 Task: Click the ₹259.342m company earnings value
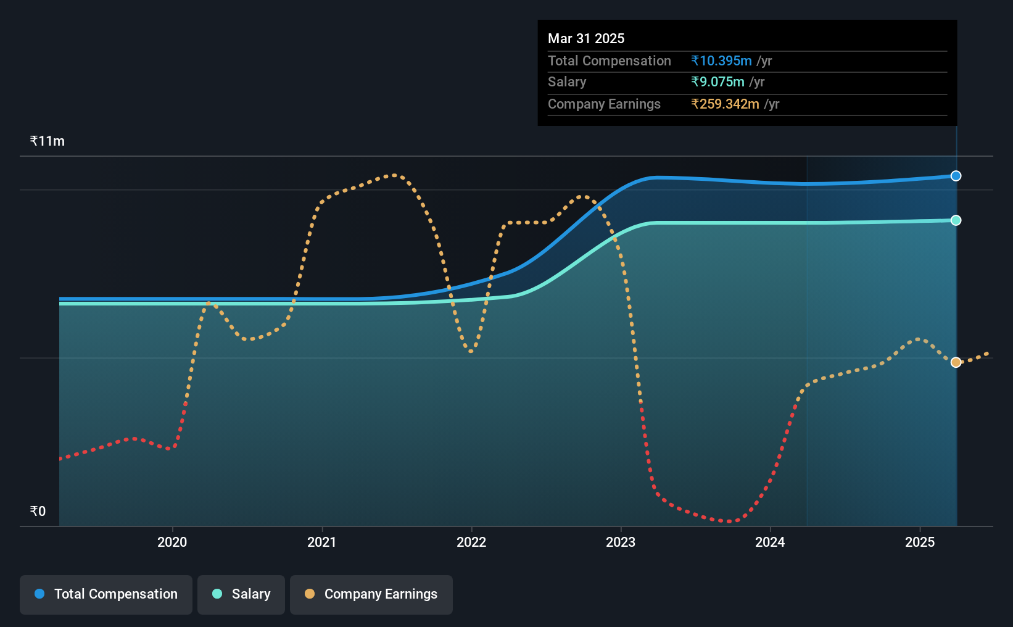pyautogui.click(x=725, y=104)
